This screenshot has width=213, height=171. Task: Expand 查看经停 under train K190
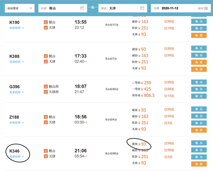pos(16,28)
